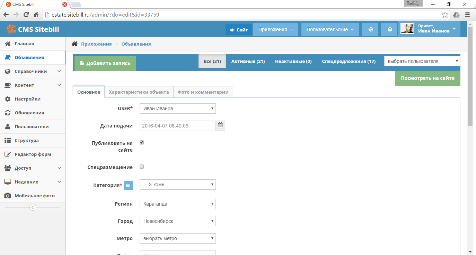The width and height of the screenshot is (476, 255).
Task: Switch to Фото и комментарии tab
Action: tap(203, 92)
